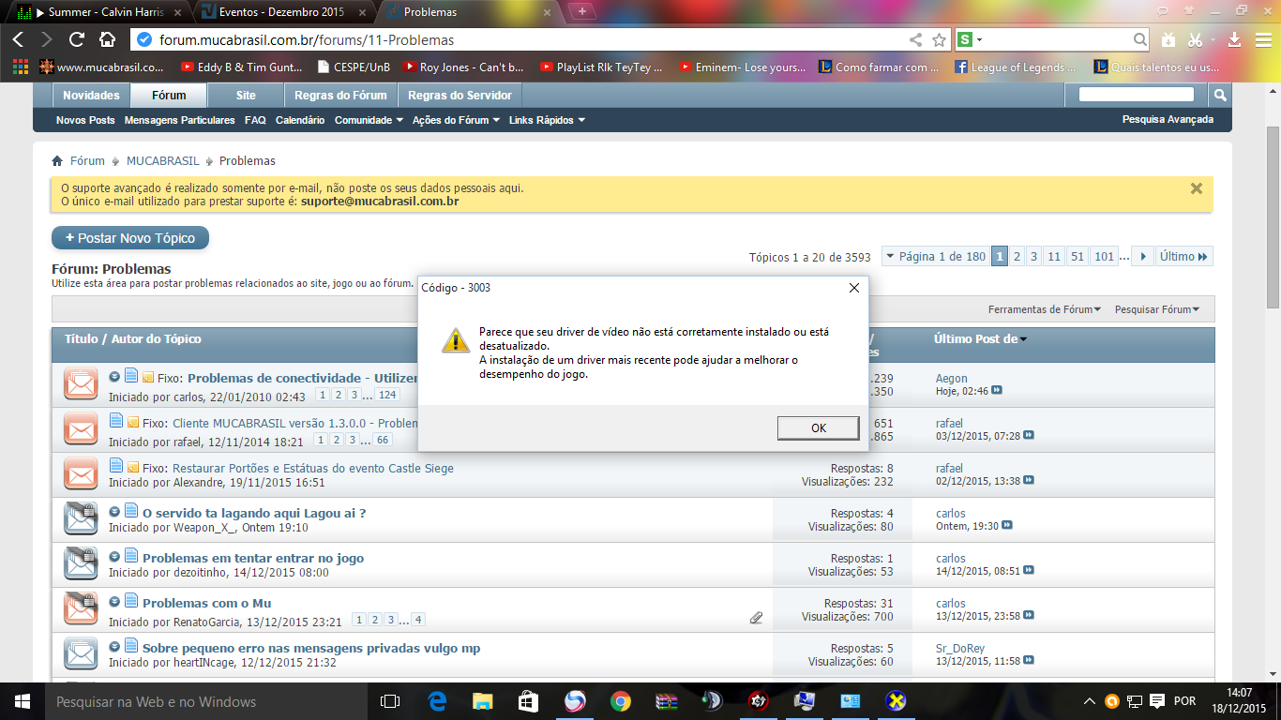Image resolution: width=1281 pixels, height=720 pixels.
Task: Bookmark this page with star icon
Action: tap(939, 40)
